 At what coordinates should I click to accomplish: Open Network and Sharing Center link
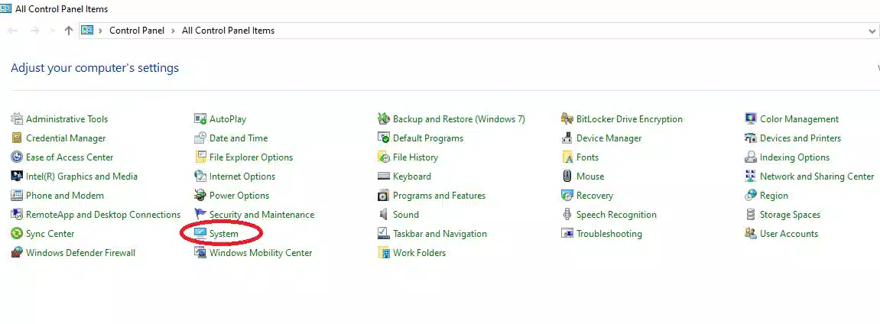point(817,177)
